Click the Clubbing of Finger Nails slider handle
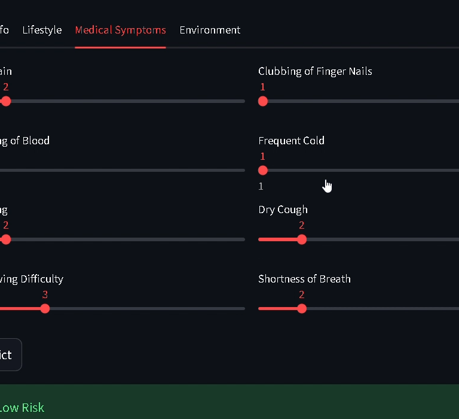This screenshot has height=419, width=459. tap(263, 101)
